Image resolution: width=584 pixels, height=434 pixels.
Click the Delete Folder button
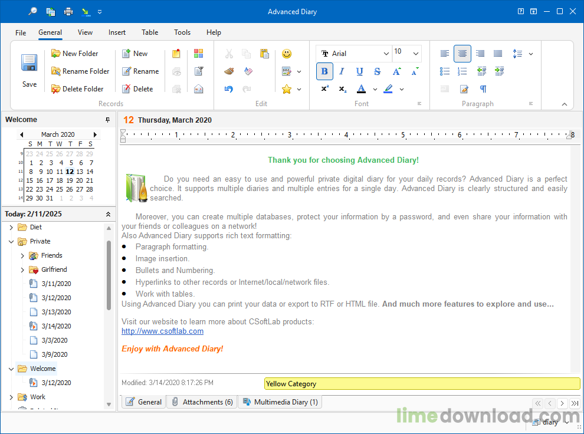[77, 89]
